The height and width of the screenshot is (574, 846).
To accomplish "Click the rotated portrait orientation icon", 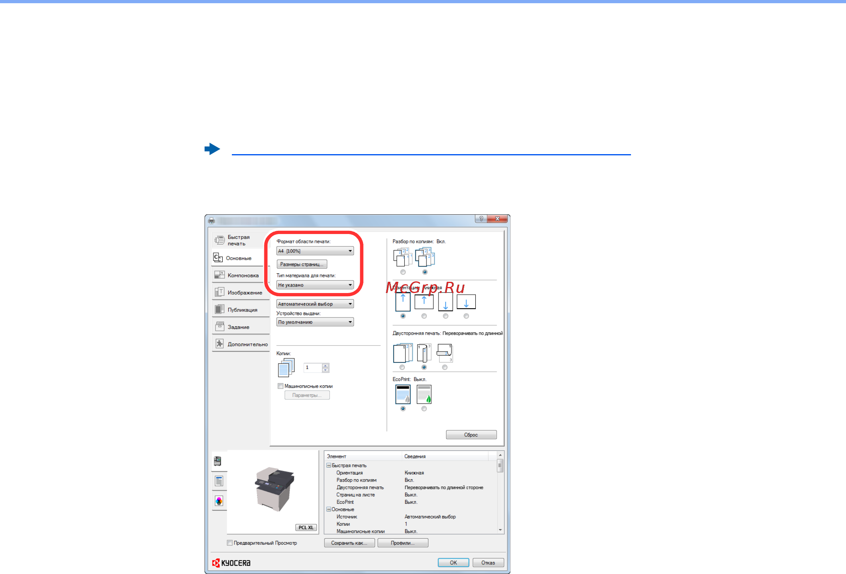I will pos(445,302).
